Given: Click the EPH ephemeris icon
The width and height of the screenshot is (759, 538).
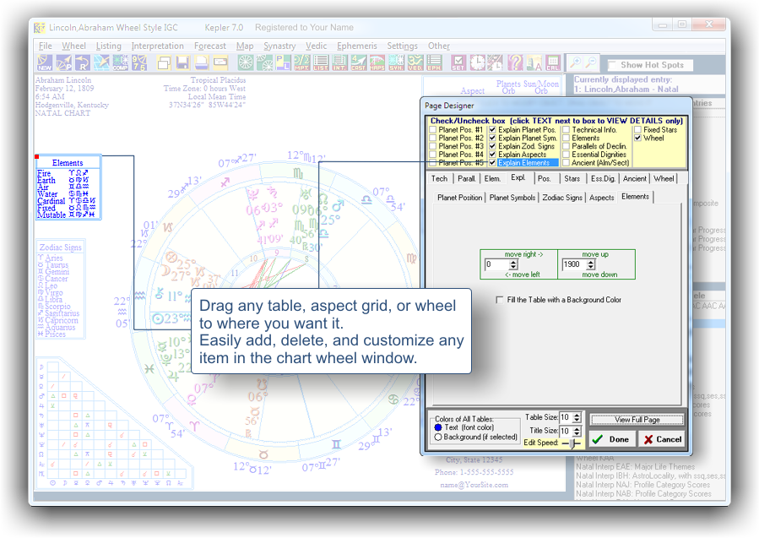Looking at the screenshot, I should [434, 63].
